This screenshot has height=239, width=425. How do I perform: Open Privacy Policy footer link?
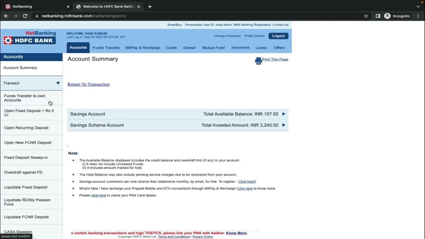click(203, 237)
